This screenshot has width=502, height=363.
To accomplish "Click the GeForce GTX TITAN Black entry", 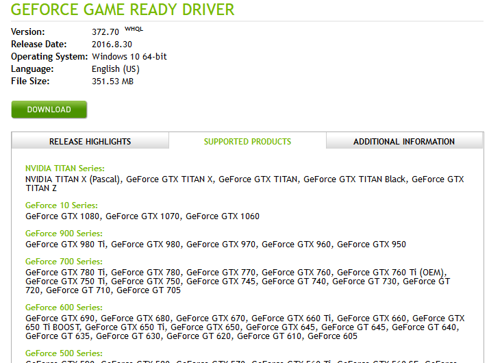I will (x=354, y=179).
